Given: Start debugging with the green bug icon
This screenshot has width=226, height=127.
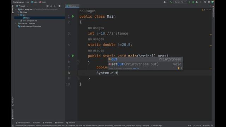Looking at the screenshot, I should 193,2.
